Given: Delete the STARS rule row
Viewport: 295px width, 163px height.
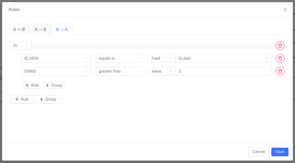Looking at the screenshot, I should [280, 71].
